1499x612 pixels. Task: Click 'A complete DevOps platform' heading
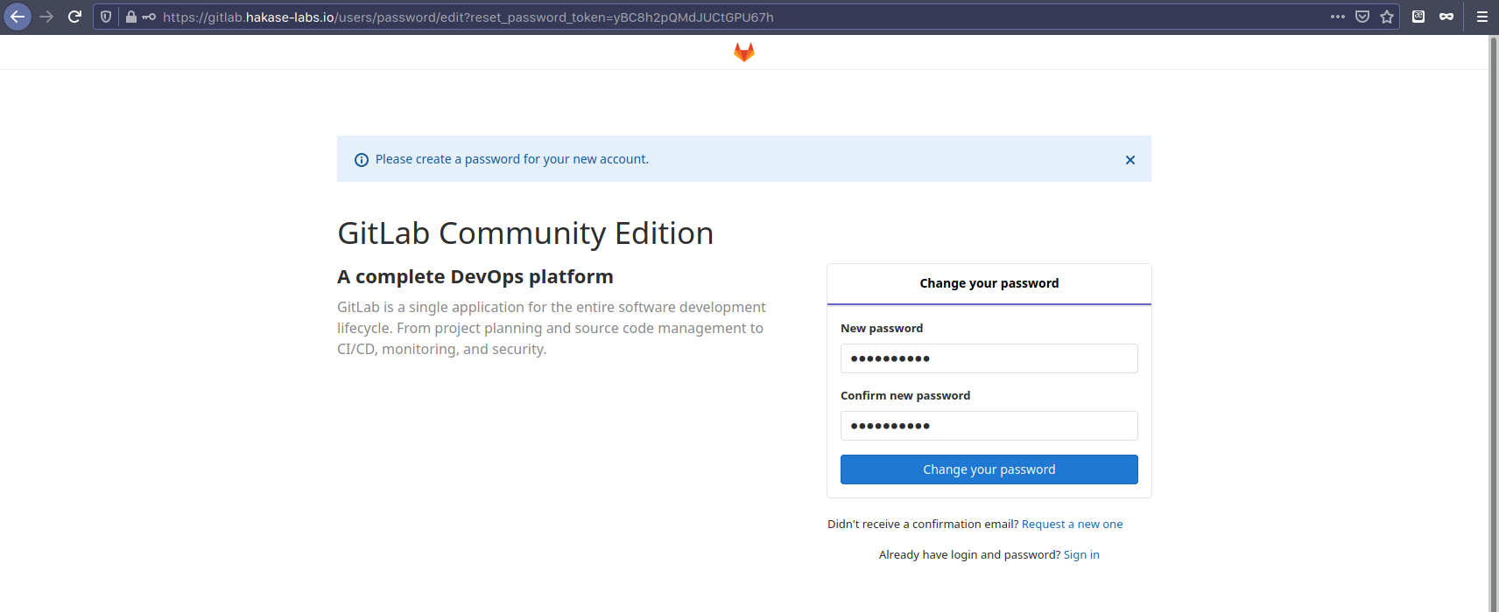point(475,277)
